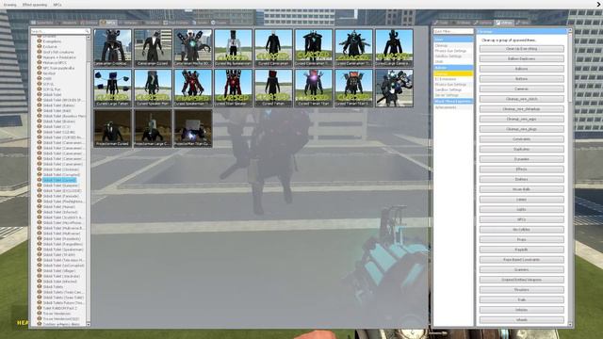Click the Balloons cleanup button
The width and height of the screenshot is (603, 339).
pyautogui.click(x=521, y=69)
